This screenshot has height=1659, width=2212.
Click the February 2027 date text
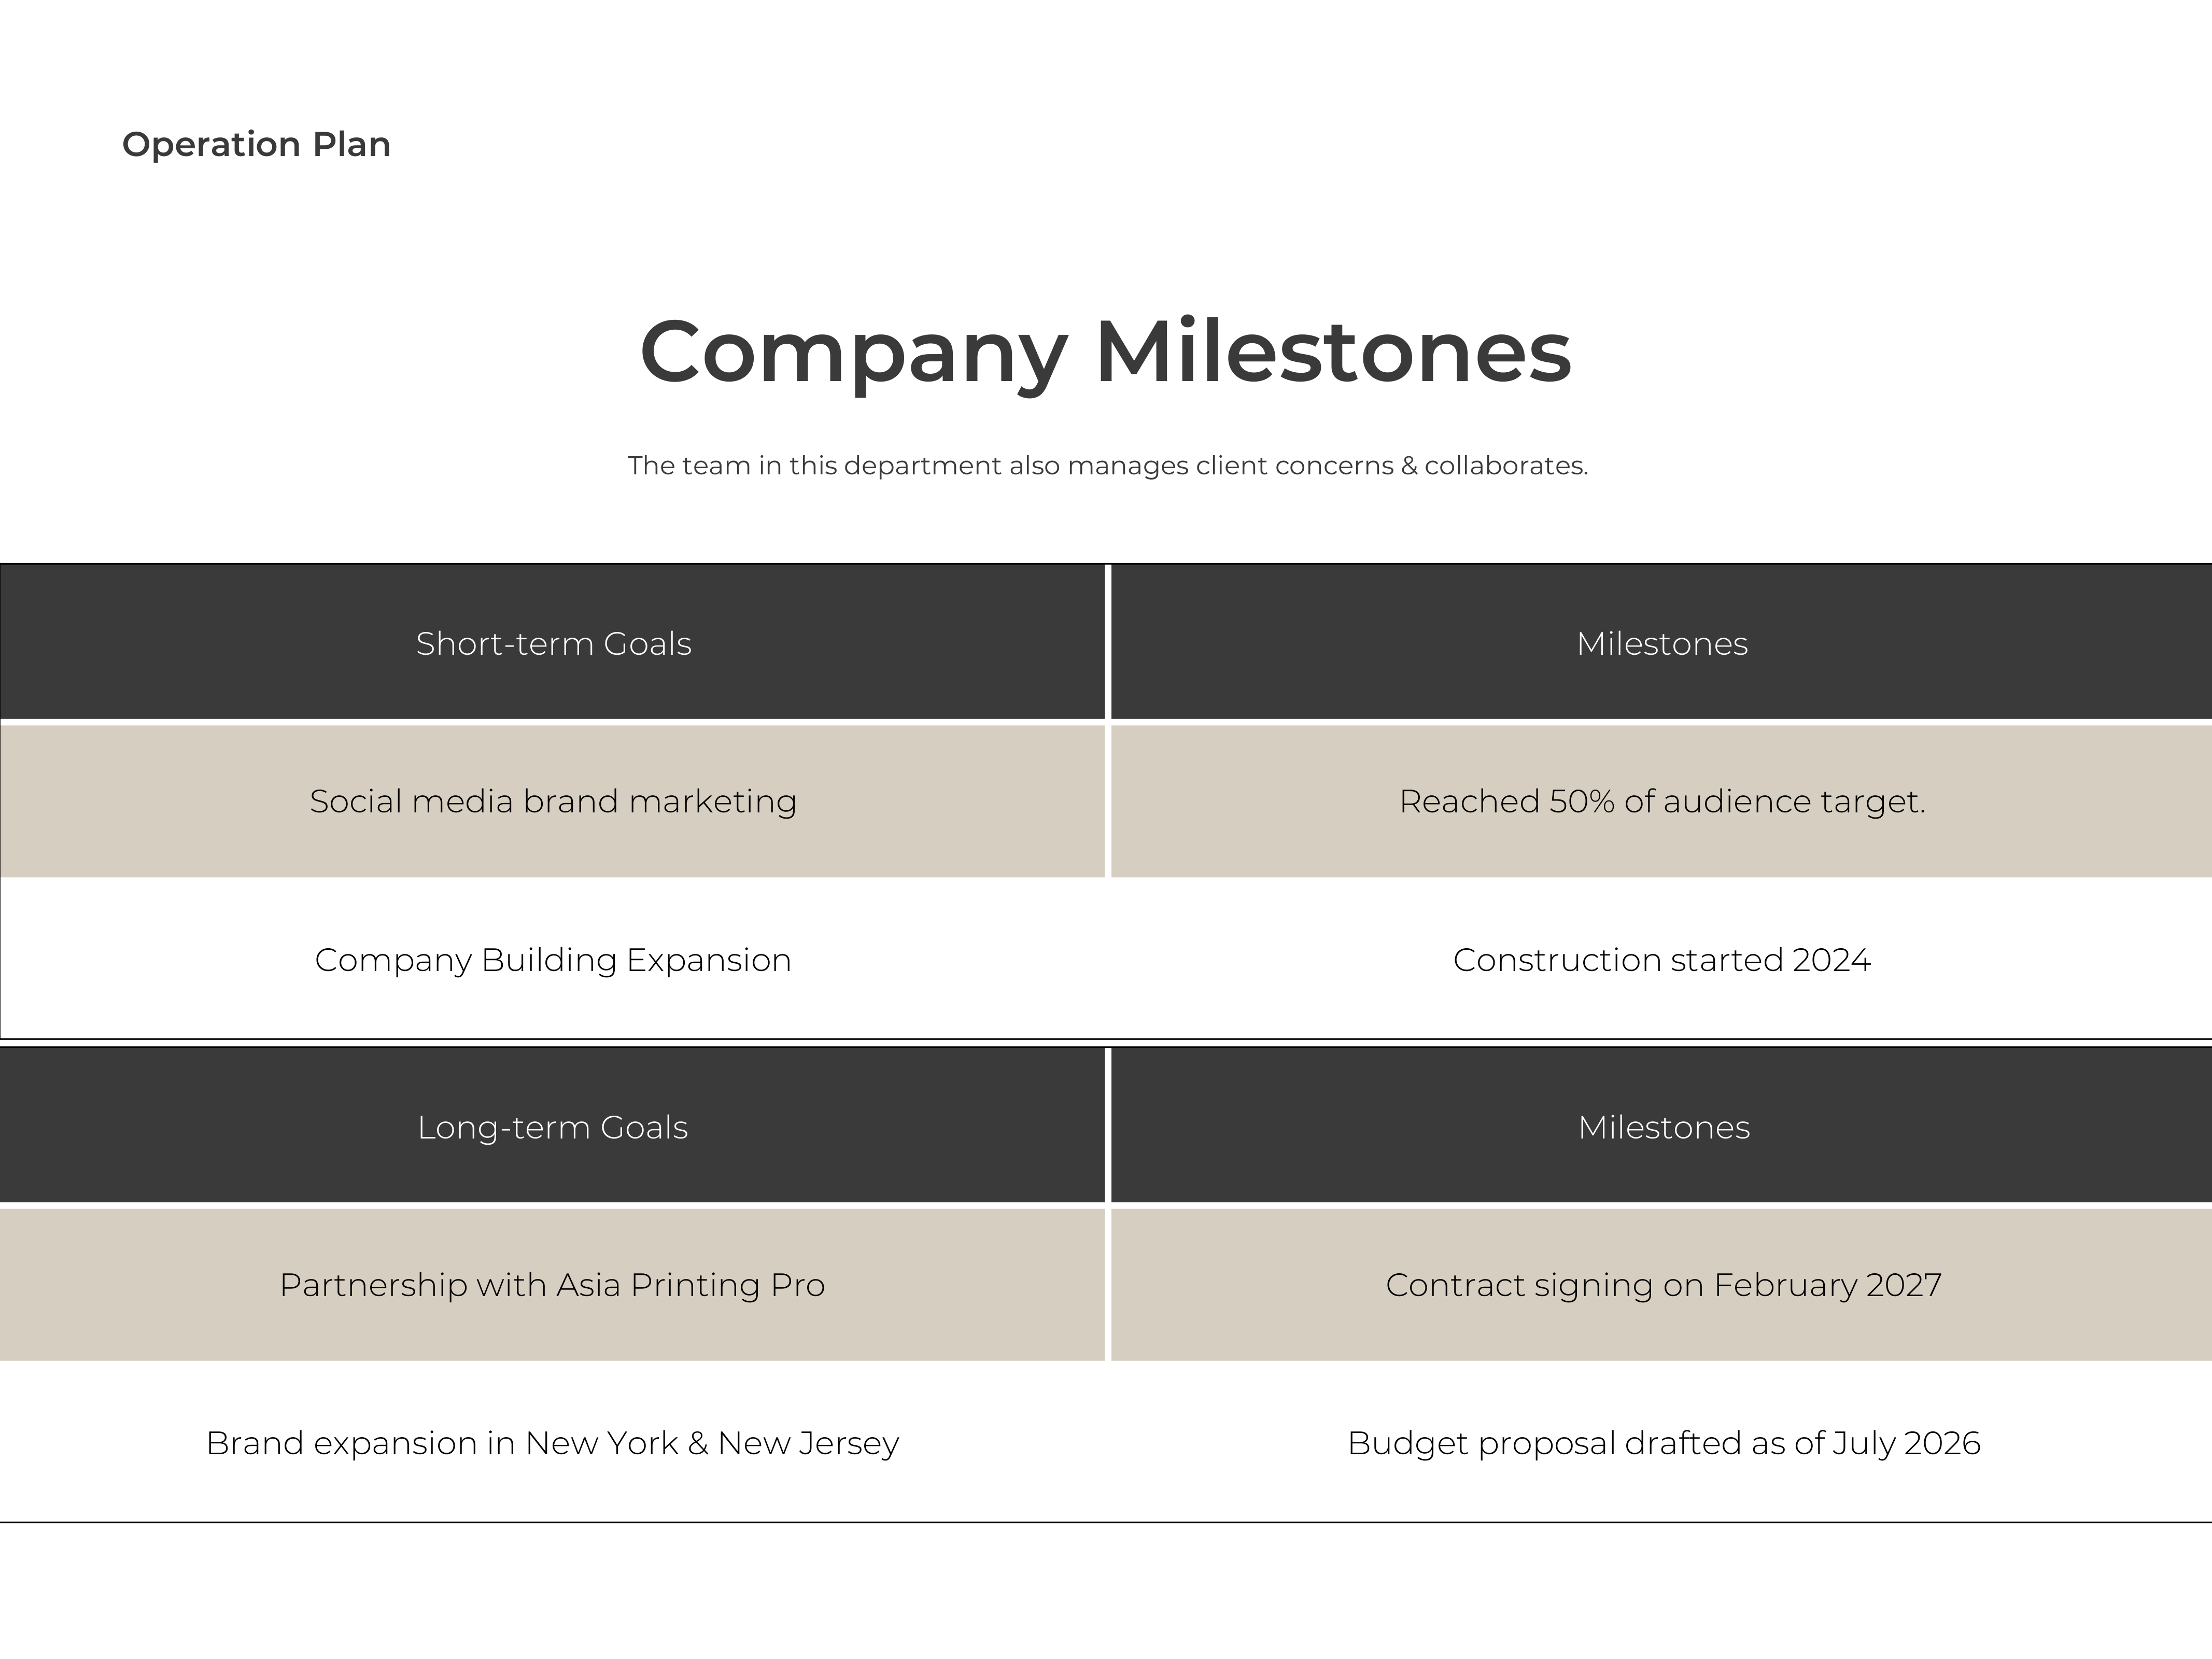tap(1827, 1285)
